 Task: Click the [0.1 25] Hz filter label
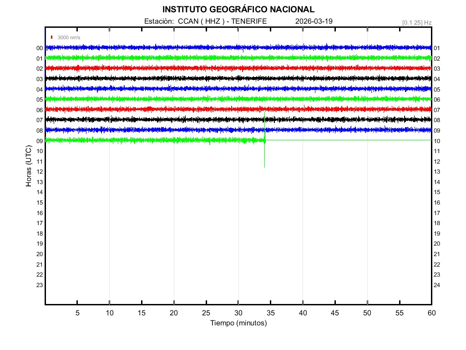[416, 22]
